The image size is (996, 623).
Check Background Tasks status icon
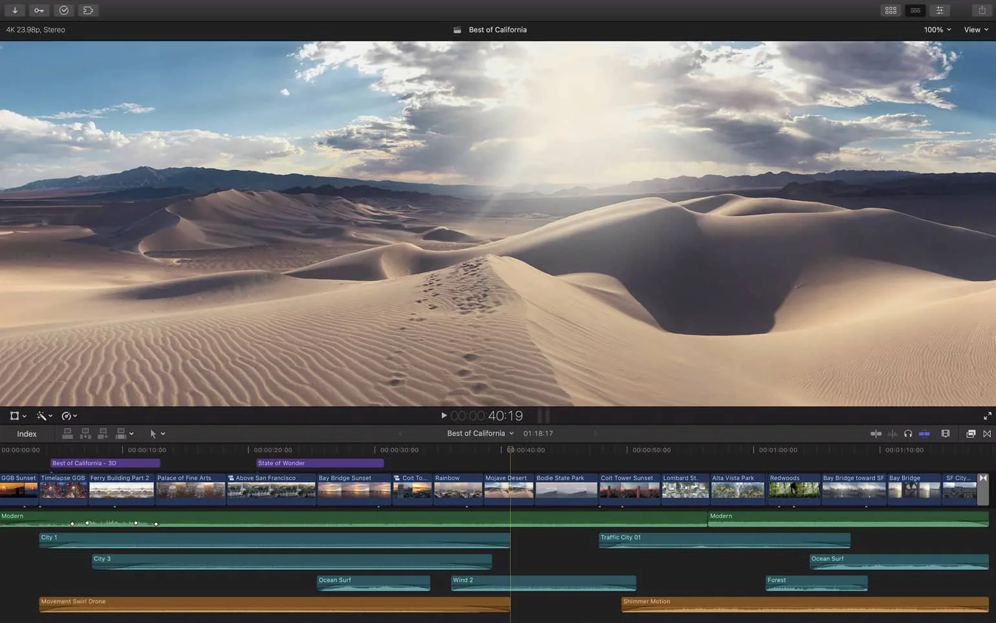click(63, 10)
